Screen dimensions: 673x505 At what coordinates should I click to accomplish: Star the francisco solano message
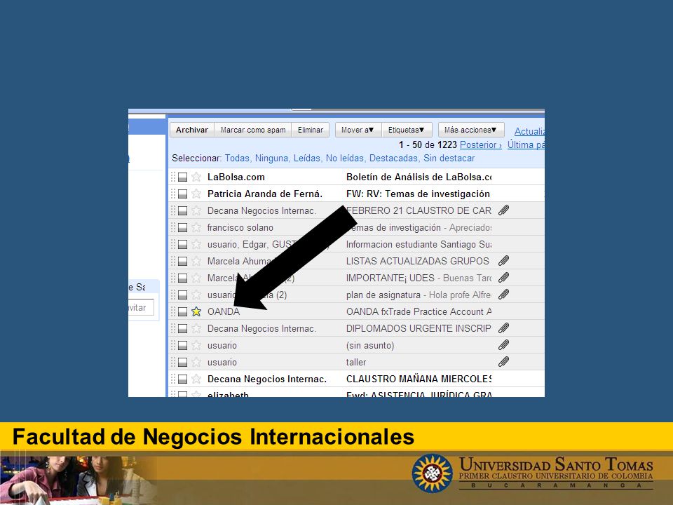coord(196,227)
